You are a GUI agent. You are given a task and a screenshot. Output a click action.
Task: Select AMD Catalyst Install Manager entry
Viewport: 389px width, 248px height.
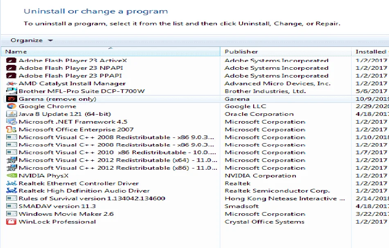click(x=72, y=83)
